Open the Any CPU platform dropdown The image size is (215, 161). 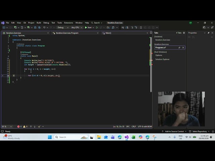pos(77,28)
